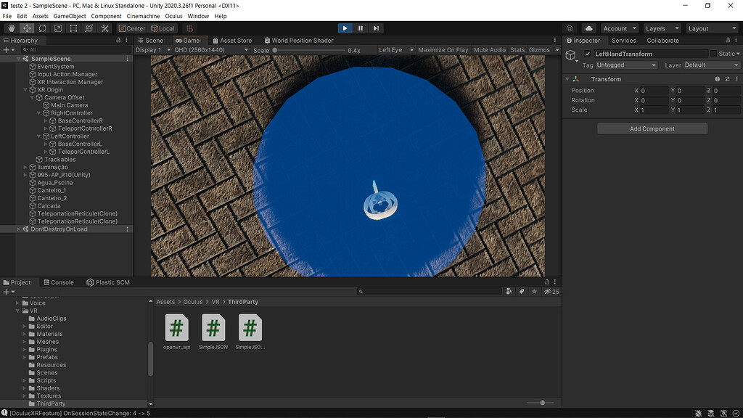Image resolution: width=743 pixels, height=418 pixels.
Task: Select the Rotate tool
Action: (43, 28)
